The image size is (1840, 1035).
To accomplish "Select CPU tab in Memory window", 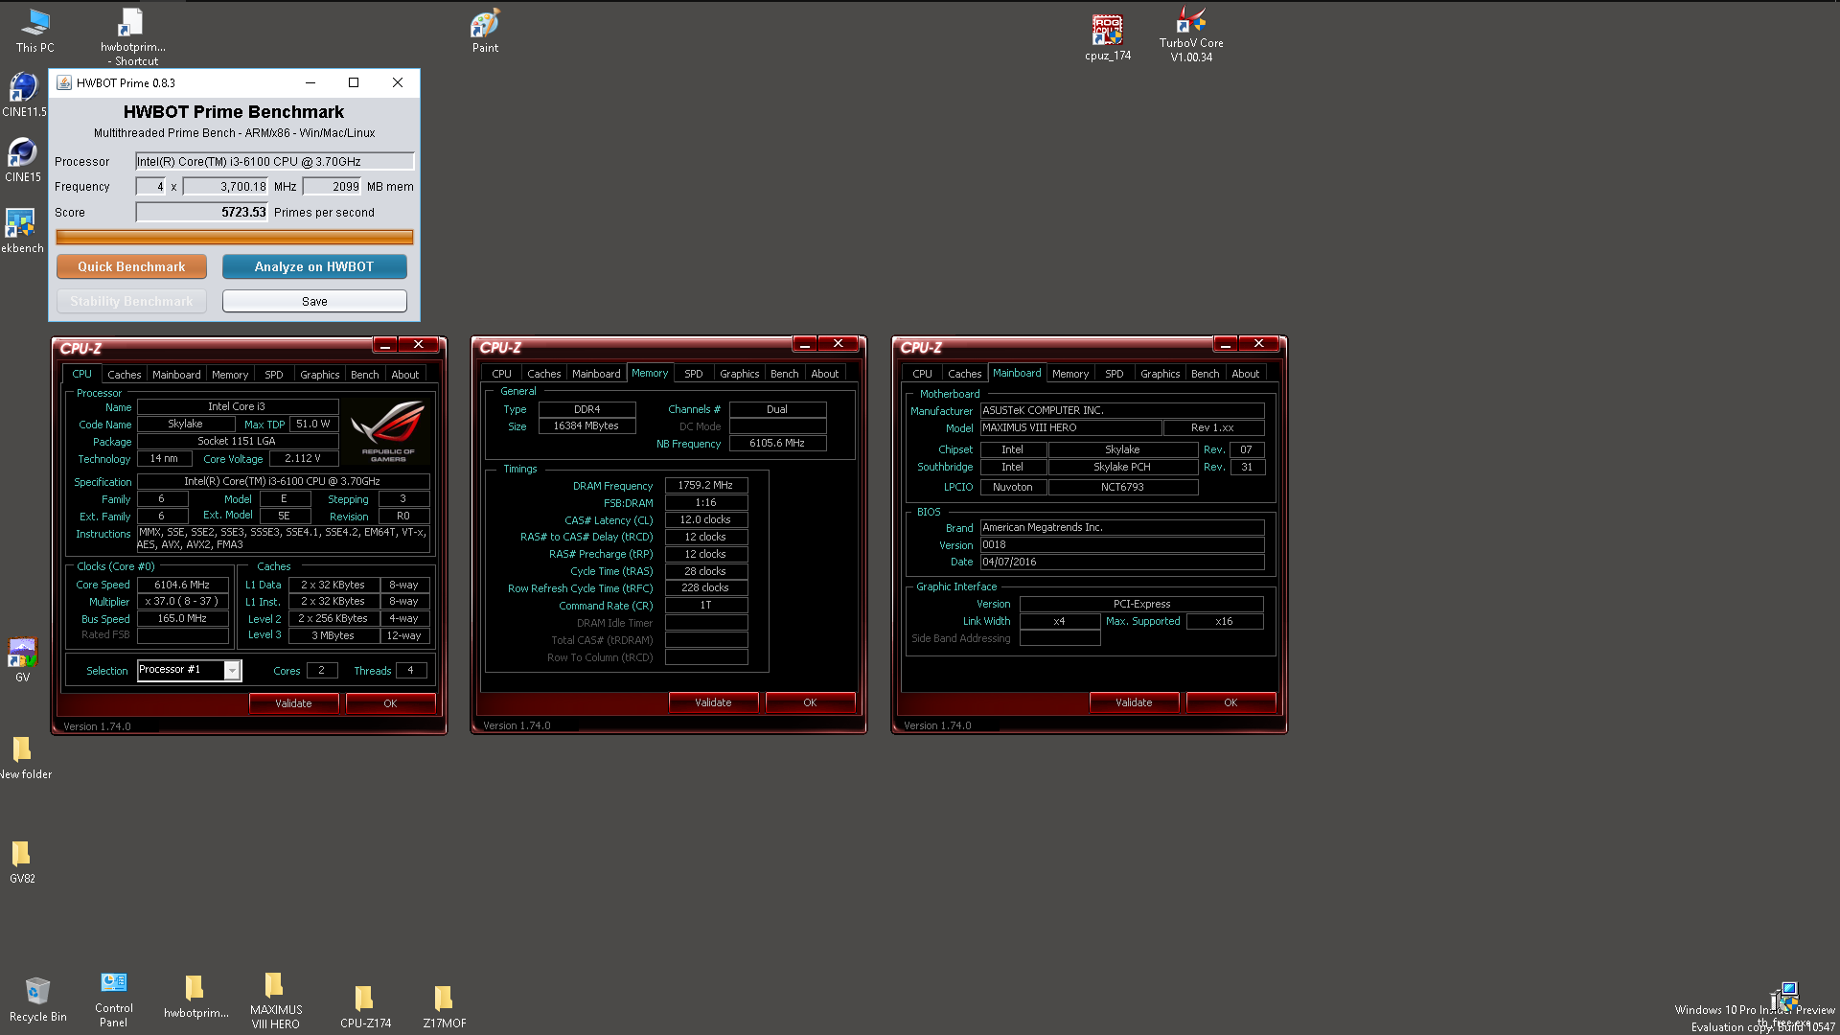I will coord(501,374).
